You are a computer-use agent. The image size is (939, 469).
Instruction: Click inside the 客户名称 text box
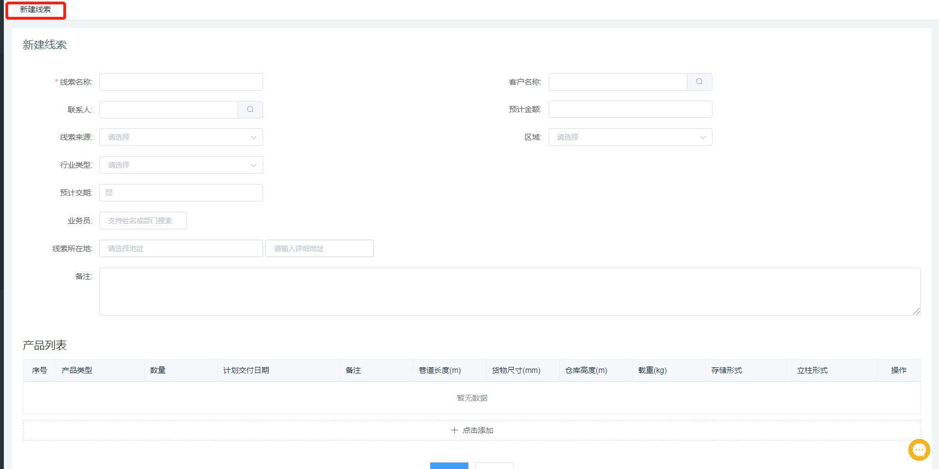click(617, 82)
